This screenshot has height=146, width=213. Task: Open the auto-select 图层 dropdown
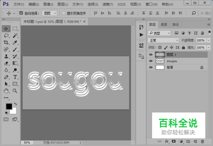[50, 13]
